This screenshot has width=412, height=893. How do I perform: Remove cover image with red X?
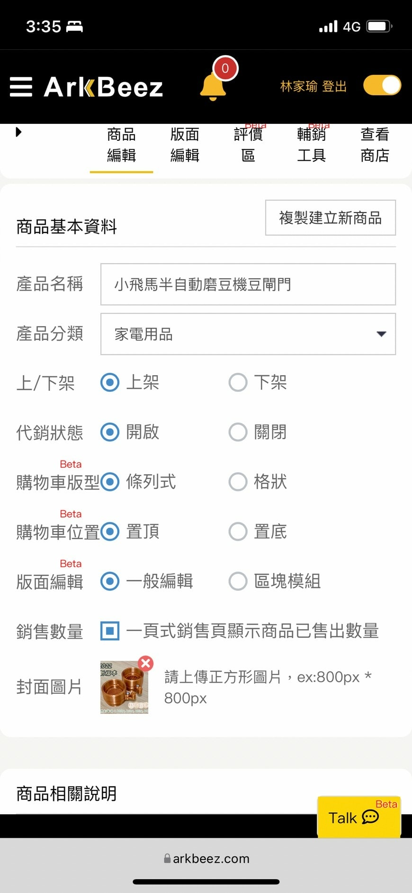coord(145,663)
